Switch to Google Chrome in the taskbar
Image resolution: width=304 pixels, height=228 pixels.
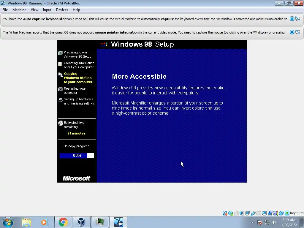pyautogui.click(x=63, y=222)
